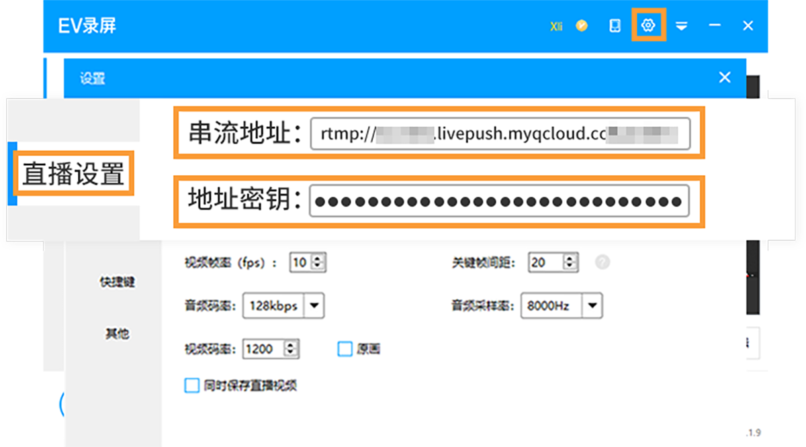Click the help question mark beside 关键帧间距
Screen dimensions: 806x447
coord(602,262)
